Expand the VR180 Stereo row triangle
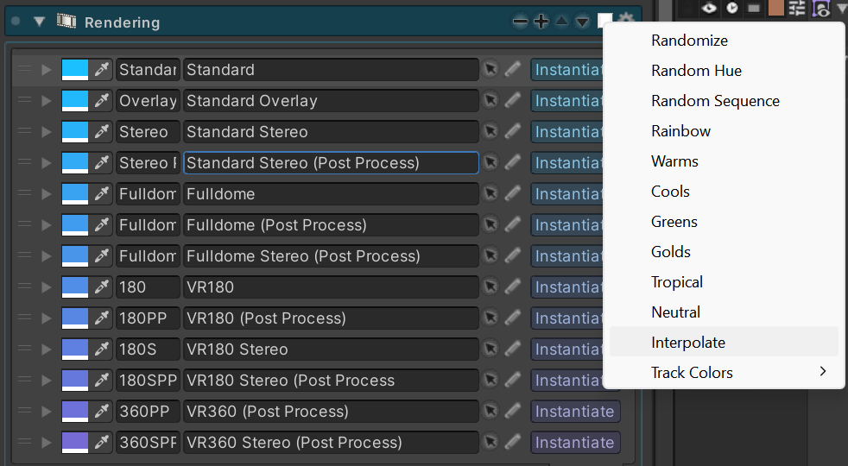Image resolution: width=848 pixels, height=466 pixels. point(46,349)
